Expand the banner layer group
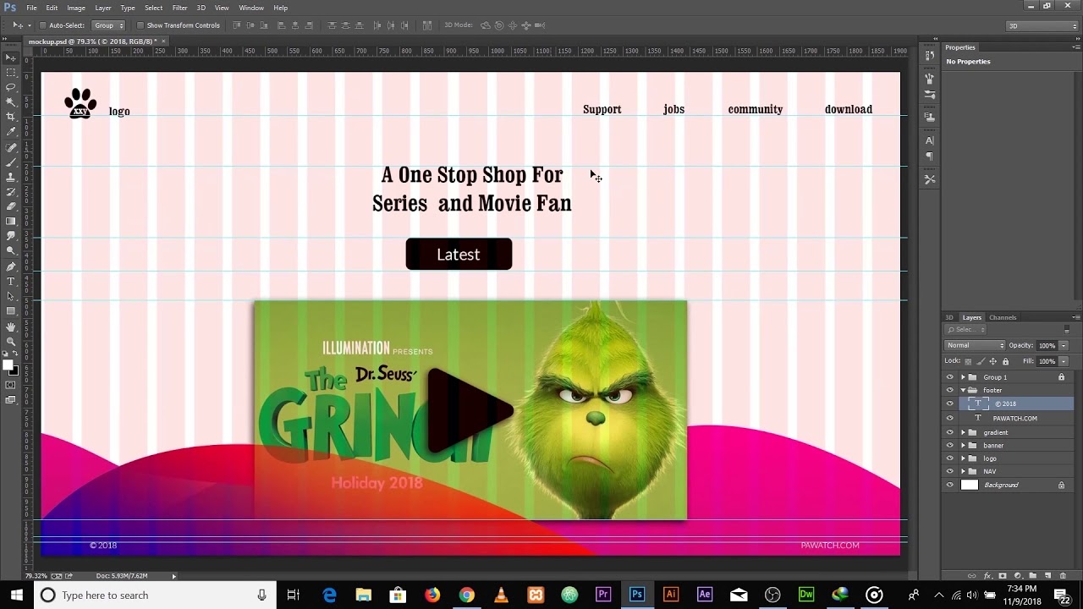1083x609 pixels. [x=963, y=445]
